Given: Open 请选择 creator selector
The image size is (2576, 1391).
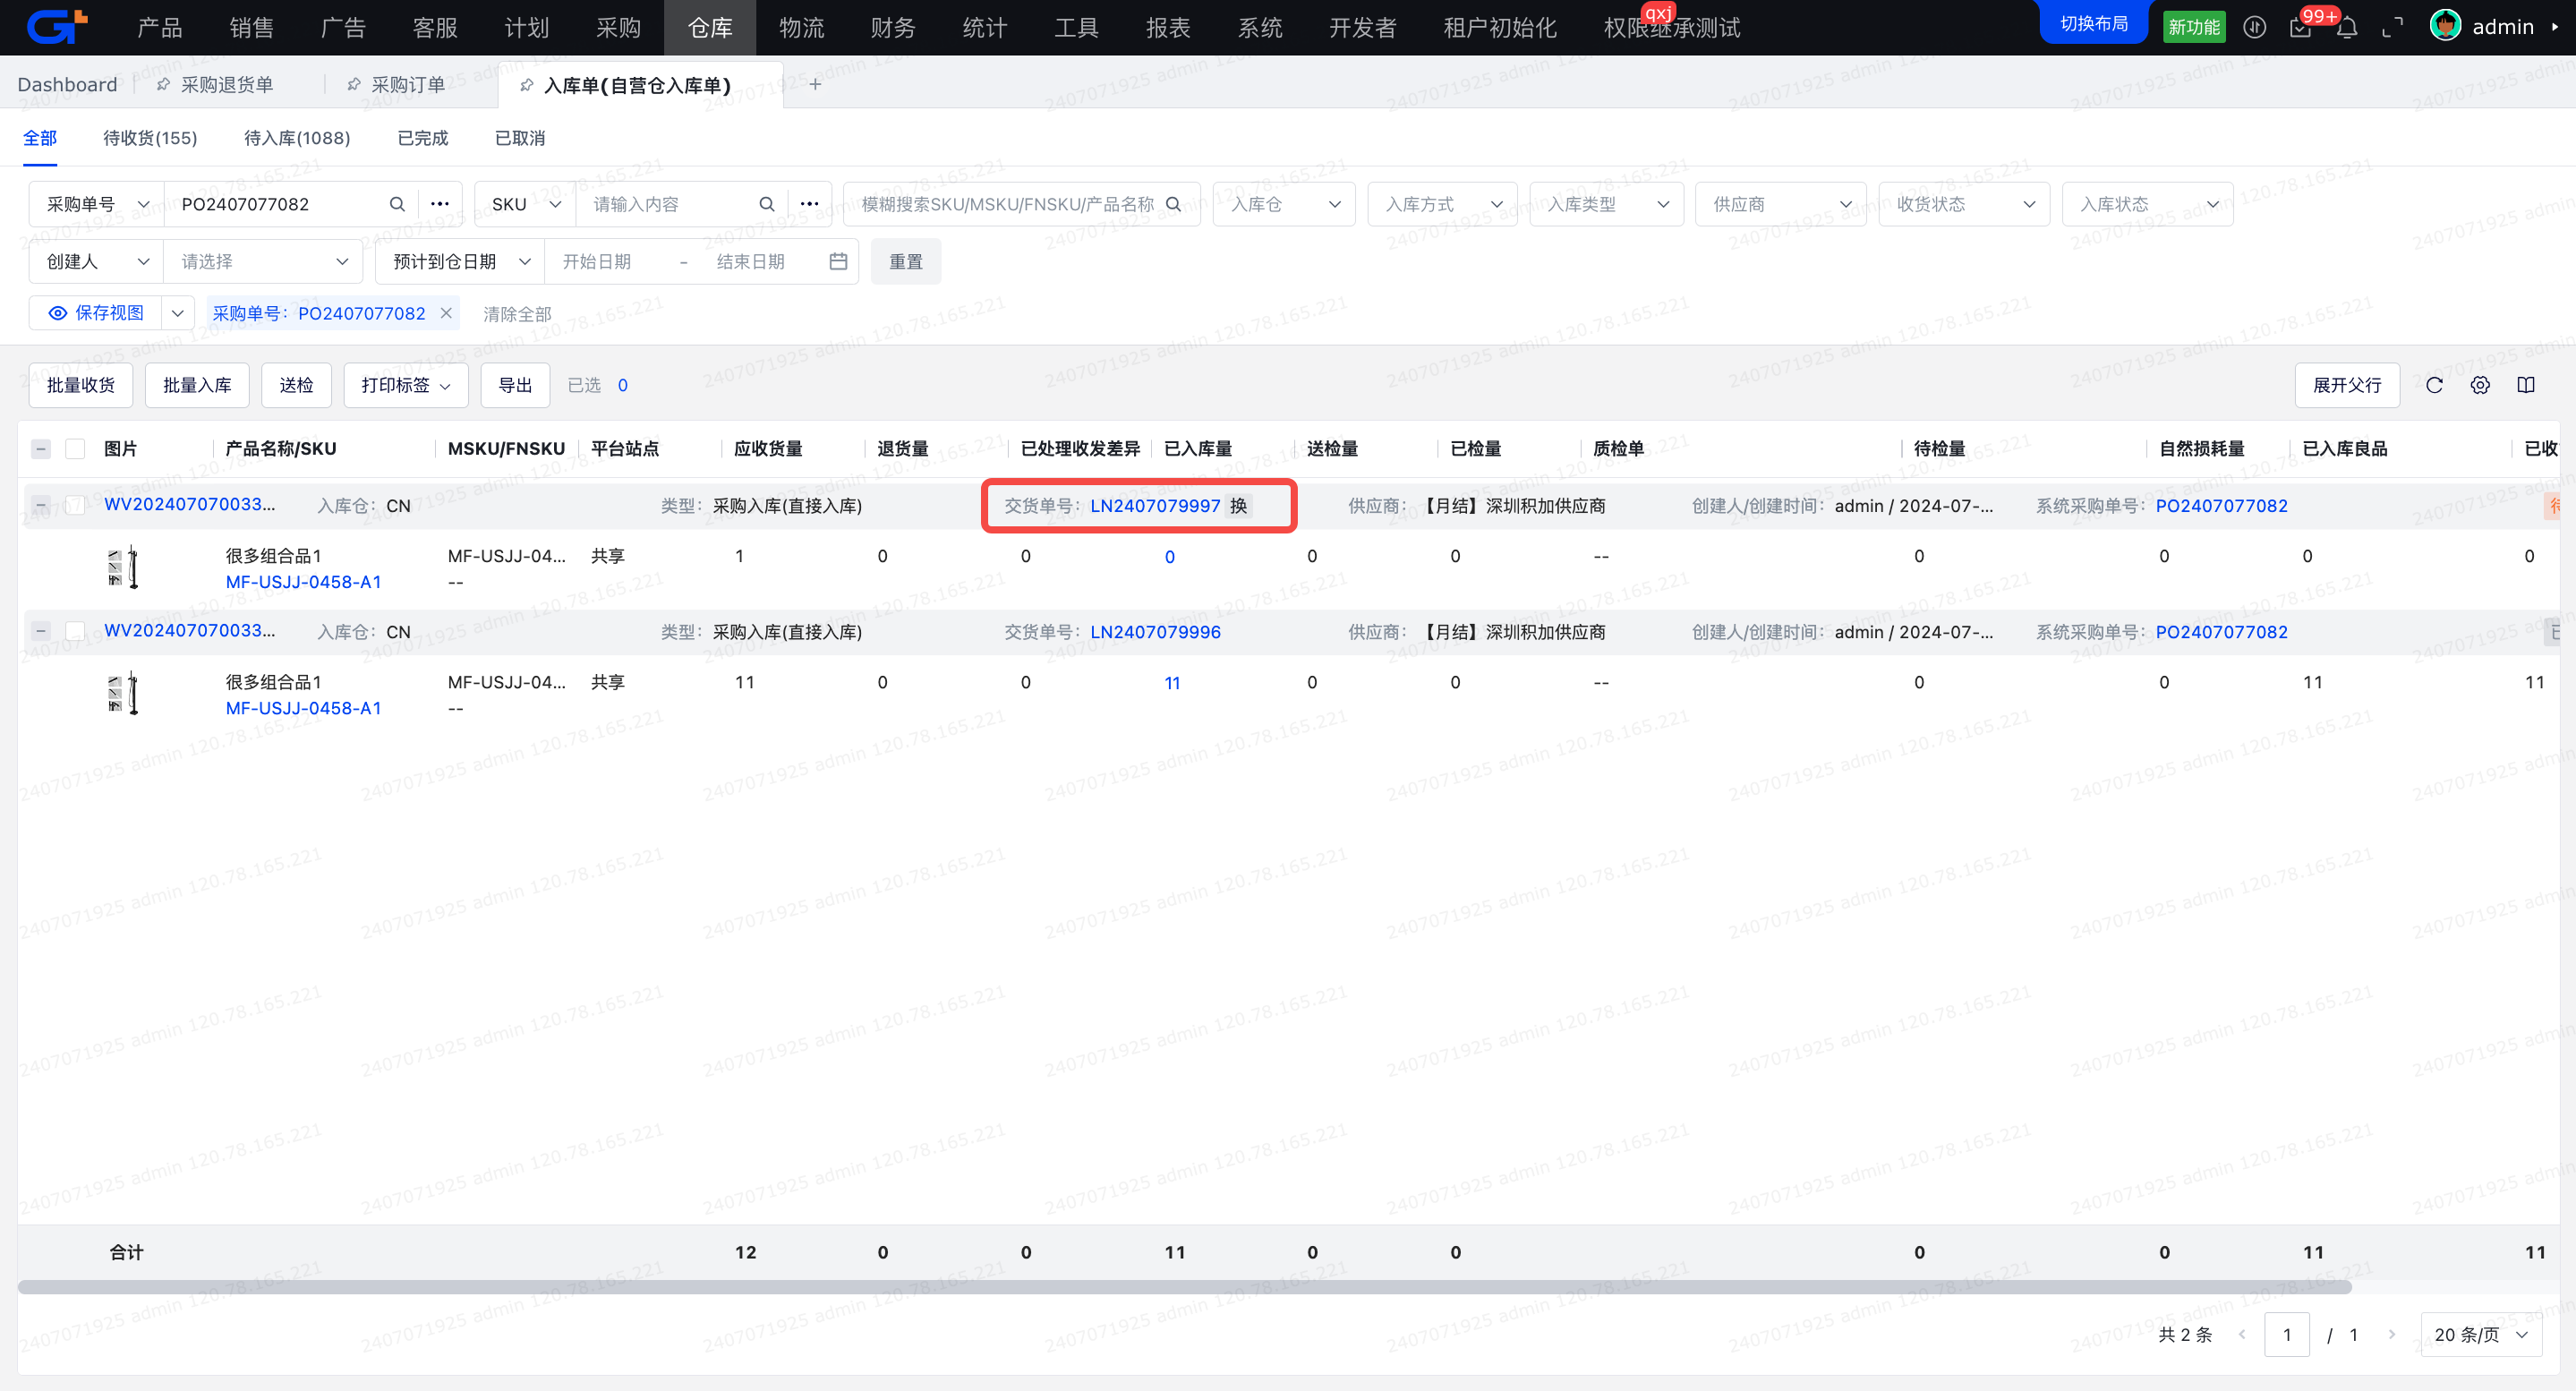Looking at the screenshot, I should [x=263, y=261].
